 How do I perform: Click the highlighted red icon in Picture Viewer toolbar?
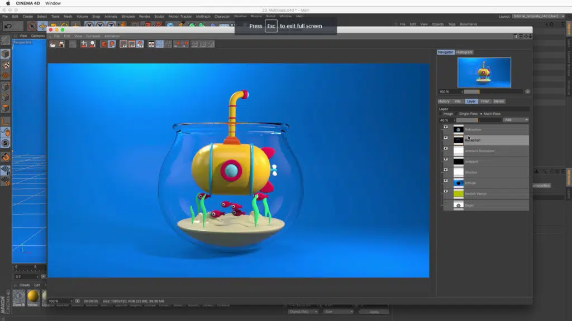pyautogui.click(x=112, y=44)
